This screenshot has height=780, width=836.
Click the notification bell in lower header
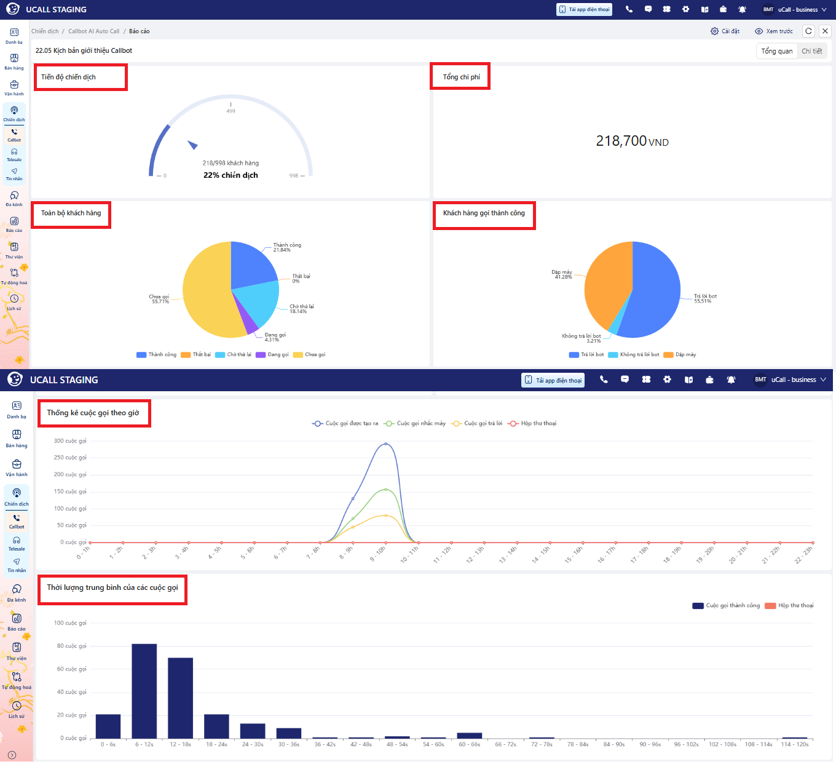point(731,380)
